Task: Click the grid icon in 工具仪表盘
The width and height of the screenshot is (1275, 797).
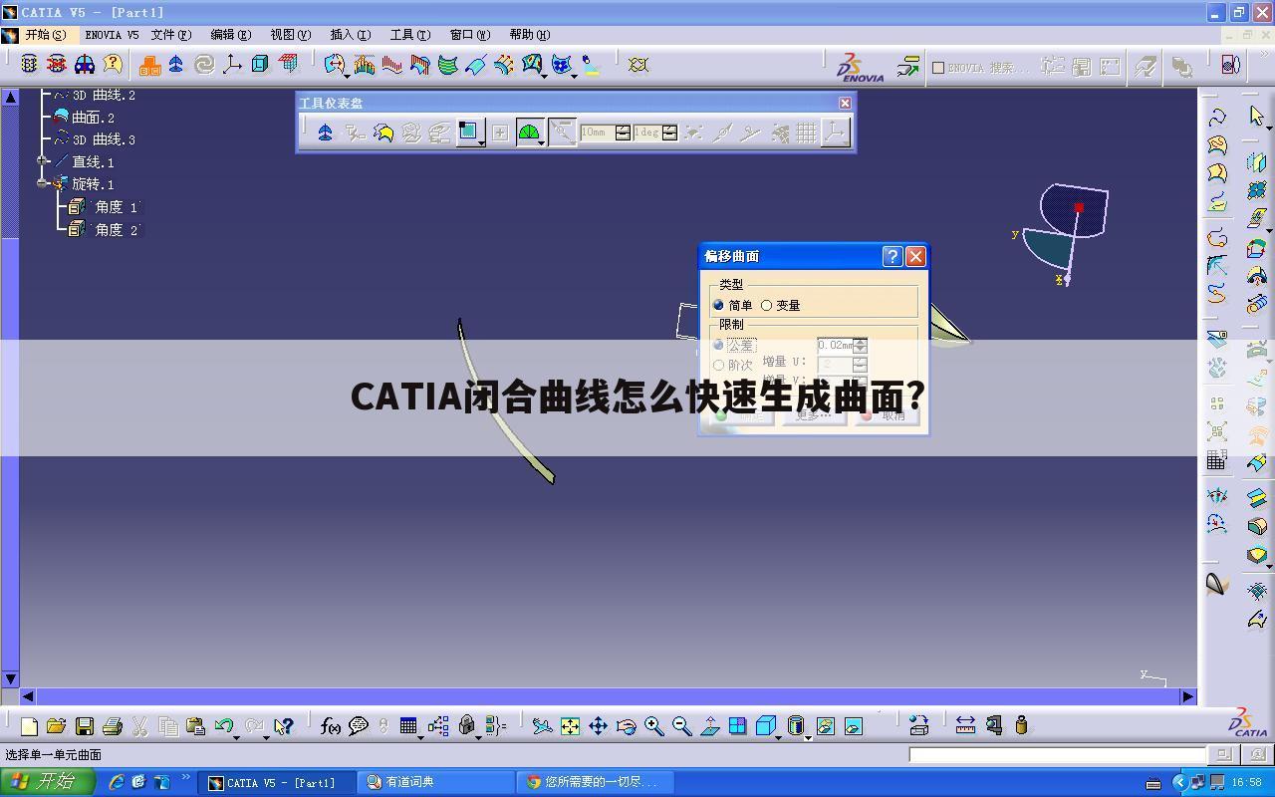Action: (807, 132)
